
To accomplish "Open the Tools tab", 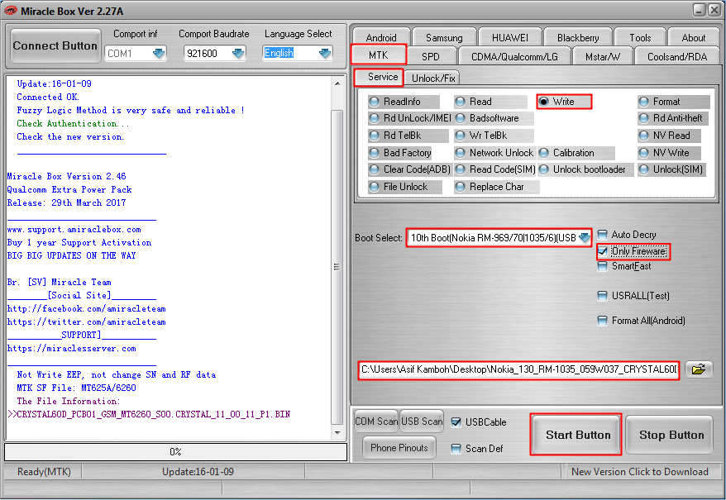I will [640, 37].
